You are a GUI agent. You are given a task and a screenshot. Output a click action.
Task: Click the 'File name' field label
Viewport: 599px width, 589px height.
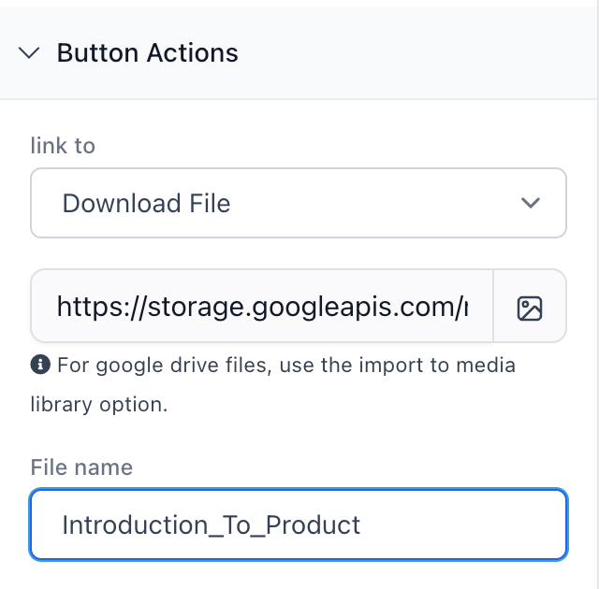[81, 467]
